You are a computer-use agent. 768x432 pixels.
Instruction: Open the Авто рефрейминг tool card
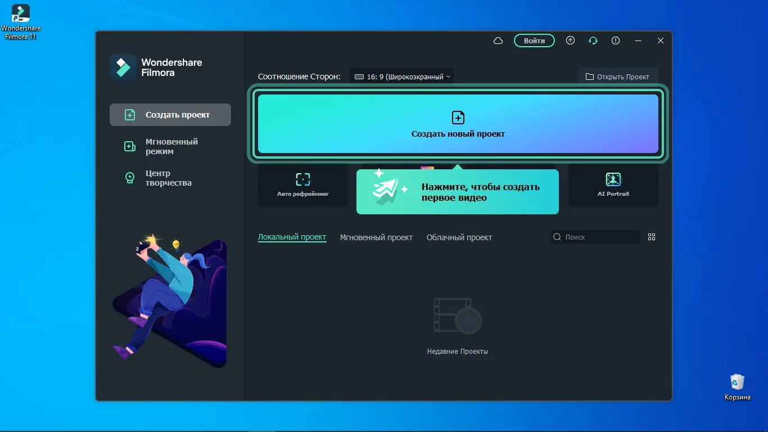pyautogui.click(x=303, y=184)
